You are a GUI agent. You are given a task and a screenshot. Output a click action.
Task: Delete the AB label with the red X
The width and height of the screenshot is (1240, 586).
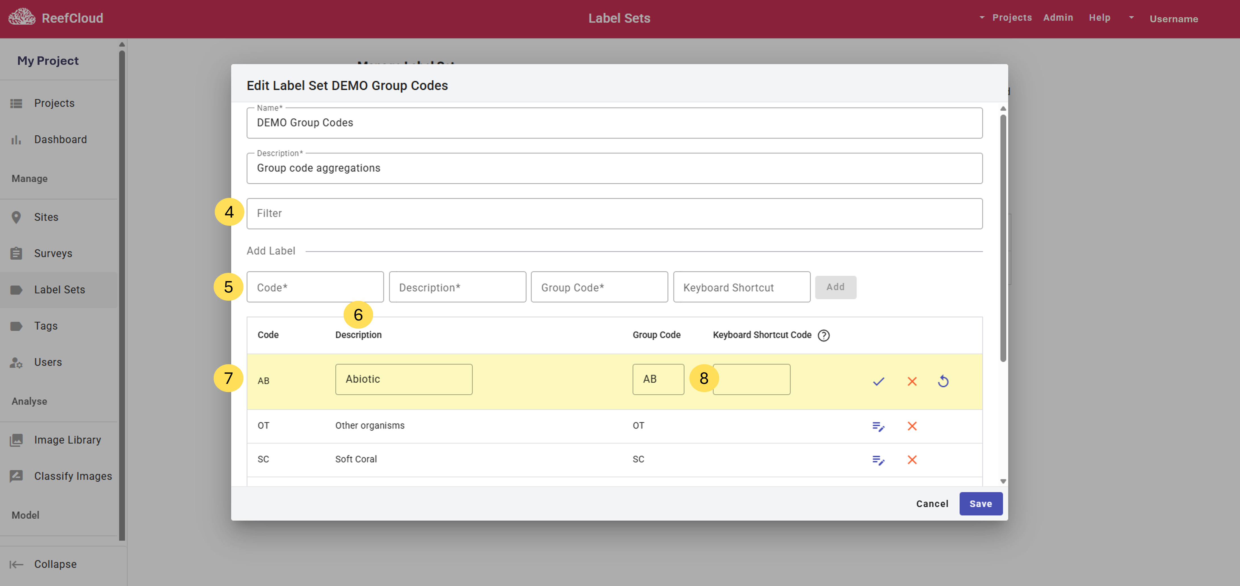click(x=912, y=381)
